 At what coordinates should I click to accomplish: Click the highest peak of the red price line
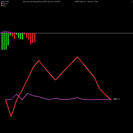[78, 57]
